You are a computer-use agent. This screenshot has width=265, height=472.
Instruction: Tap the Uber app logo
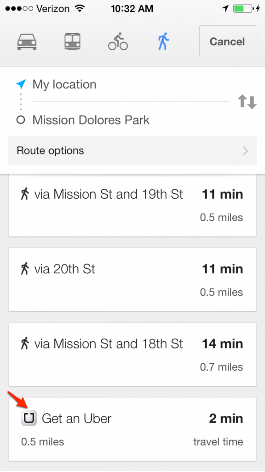click(x=29, y=418)
